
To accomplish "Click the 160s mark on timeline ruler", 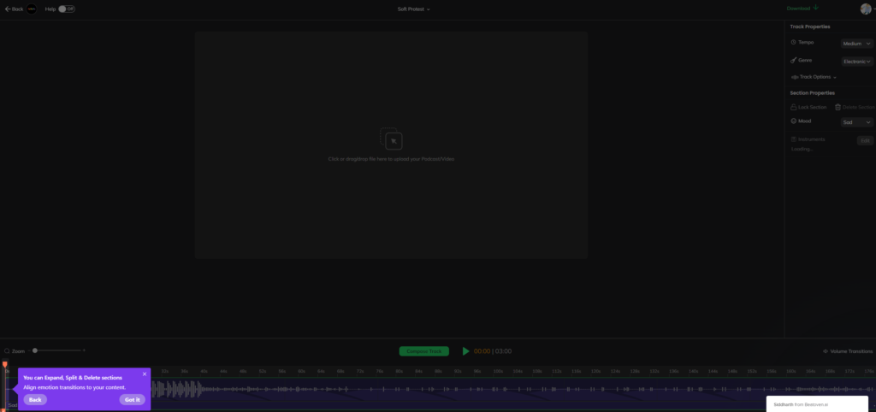I will coord(790,371).
